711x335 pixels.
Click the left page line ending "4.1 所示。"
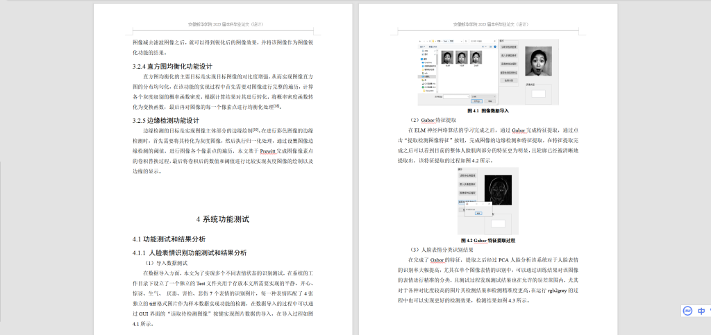pyautogui.click(x=143, y=324)
